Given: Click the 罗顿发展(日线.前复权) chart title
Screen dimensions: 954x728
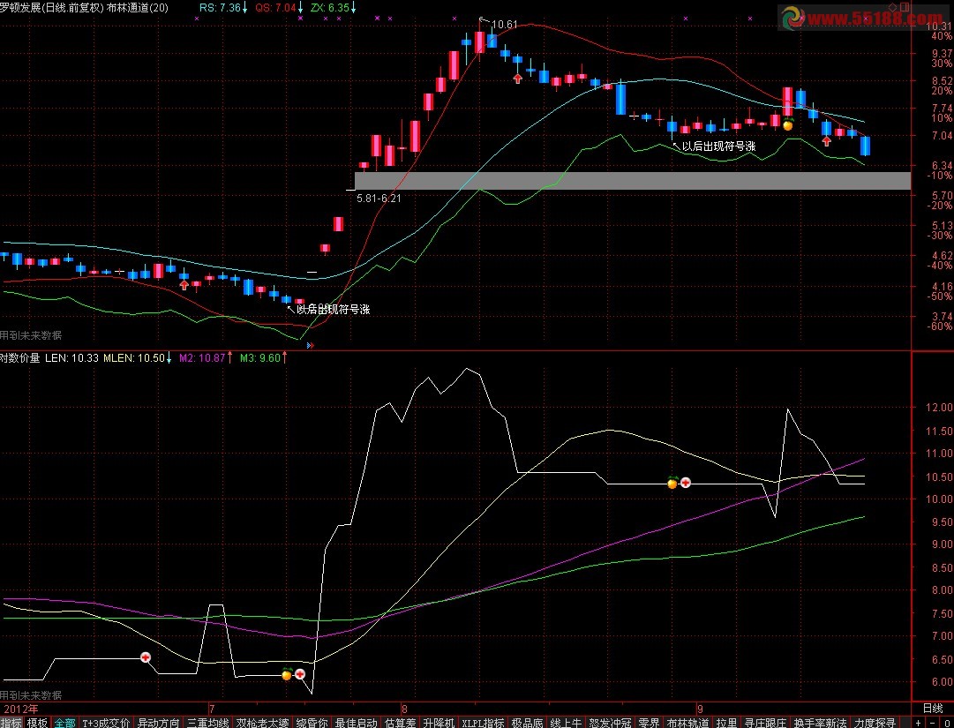Looking at the screenshot, I should tap(52, 8).
